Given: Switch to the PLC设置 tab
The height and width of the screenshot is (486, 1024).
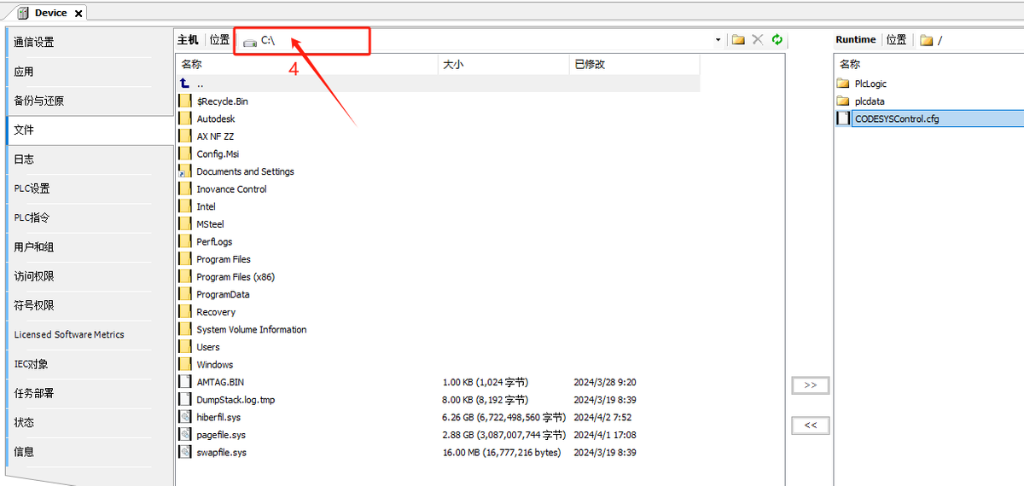Looking at the screenshot, I should point(32,188).
